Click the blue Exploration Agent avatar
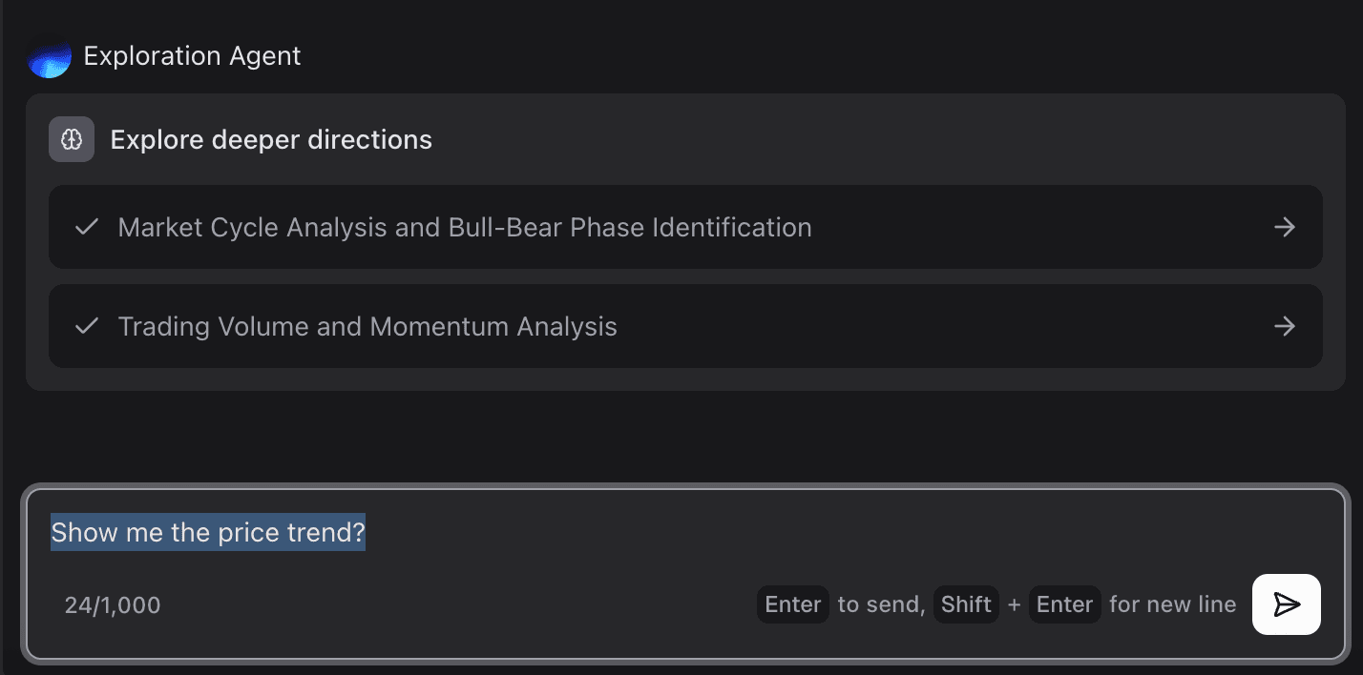 50,59
